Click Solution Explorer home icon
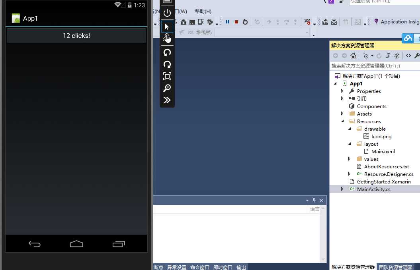The width and height of the screenshot is (420, 270). tap(353, 56)
